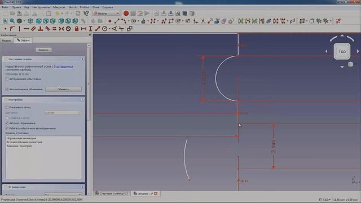Toggle auto constraints checkbox

[7, 123]
